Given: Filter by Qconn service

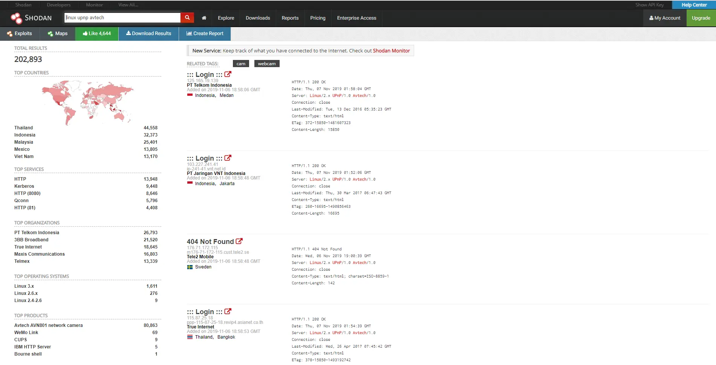Looking at the screenshot, I should pyautogui.click(x=21, y=201).
